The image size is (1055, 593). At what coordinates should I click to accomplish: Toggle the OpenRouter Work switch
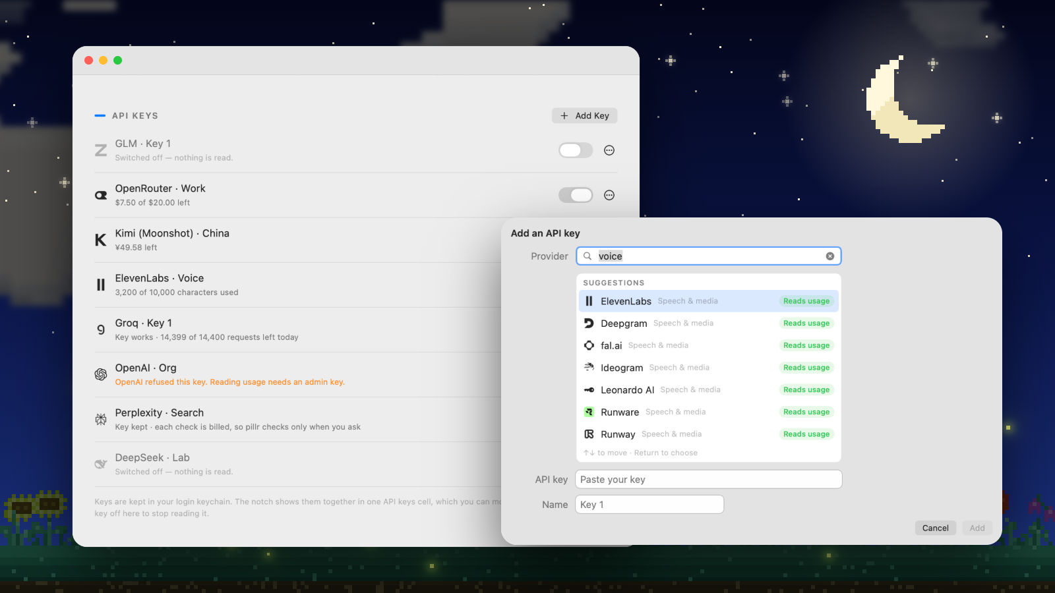(x=576, y=195)
